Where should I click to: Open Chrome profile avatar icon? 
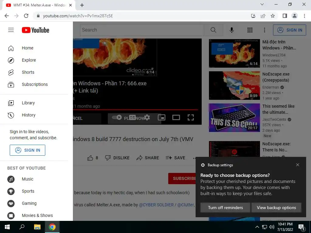pos(295,16)
